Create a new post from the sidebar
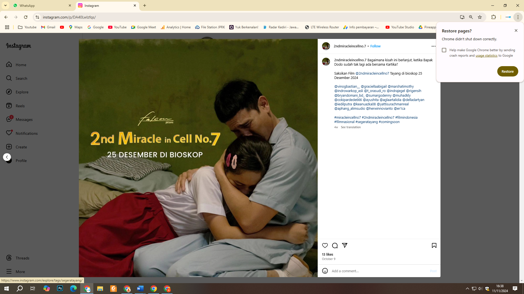The width and height of the screenshot is (524, 294). point(16,147)
